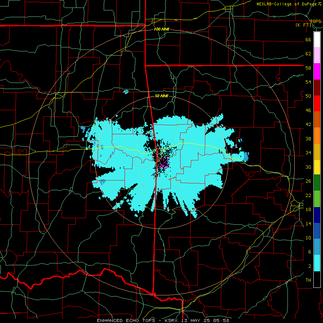Screen dimensions: 323x323
Task: Click the 100 NMI range ring label
Action: 161,29
